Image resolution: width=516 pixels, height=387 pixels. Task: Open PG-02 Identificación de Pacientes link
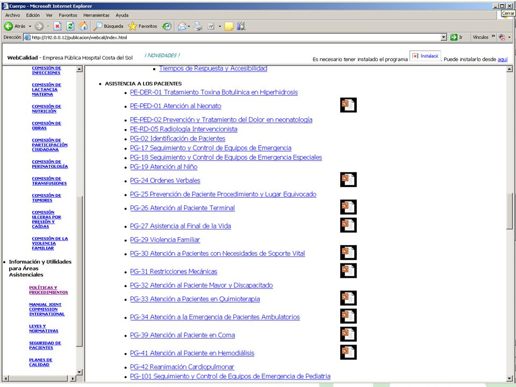178,139
